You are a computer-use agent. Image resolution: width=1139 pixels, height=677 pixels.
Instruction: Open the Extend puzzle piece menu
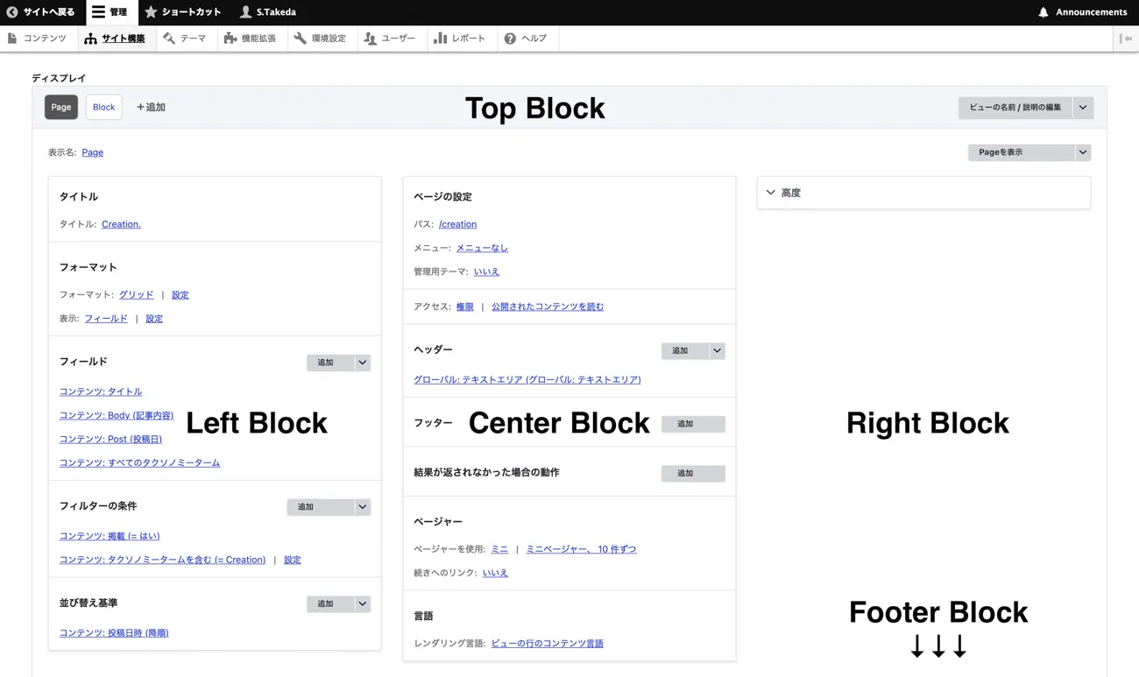[x=230, y=39]
